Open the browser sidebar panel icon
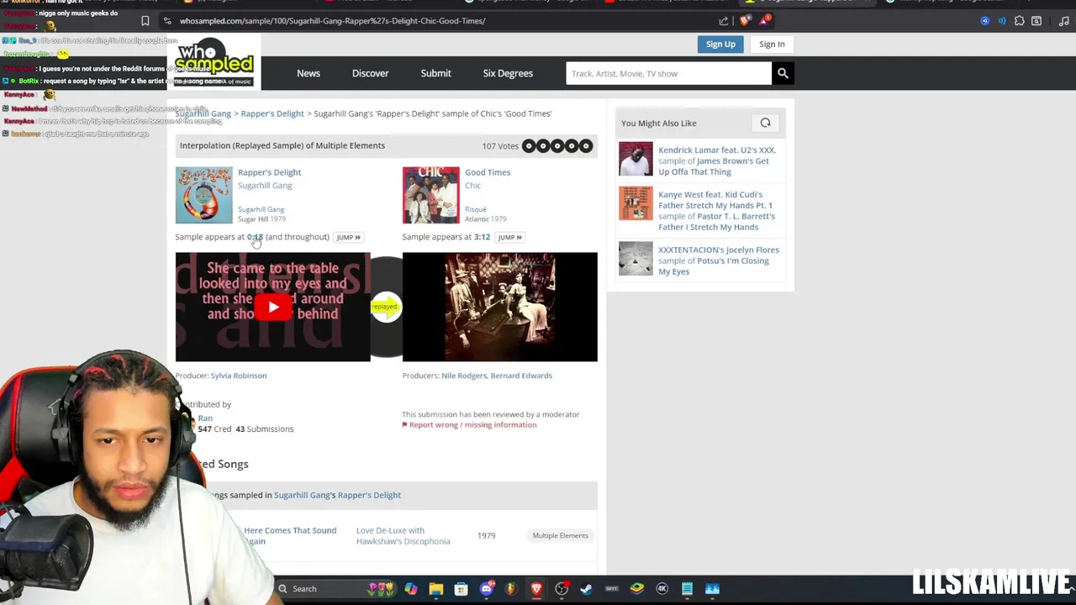Screen dimensions: 1076x605 1036,21
